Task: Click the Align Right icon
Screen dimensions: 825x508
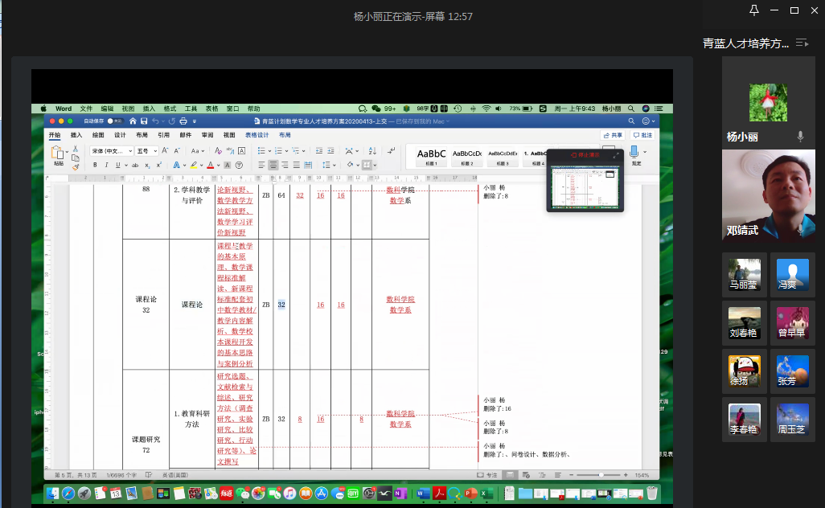Action: click(x=285, y=165)
